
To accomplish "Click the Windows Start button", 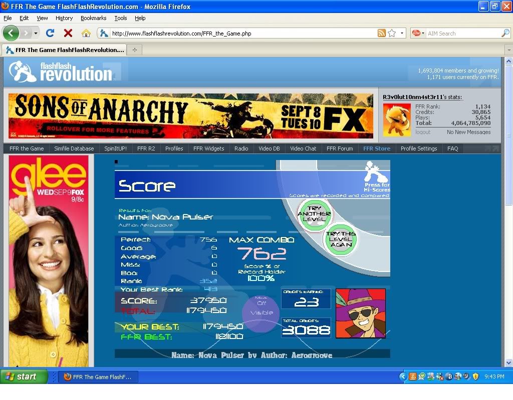I will pyautogui.click(x=24, y=376).
